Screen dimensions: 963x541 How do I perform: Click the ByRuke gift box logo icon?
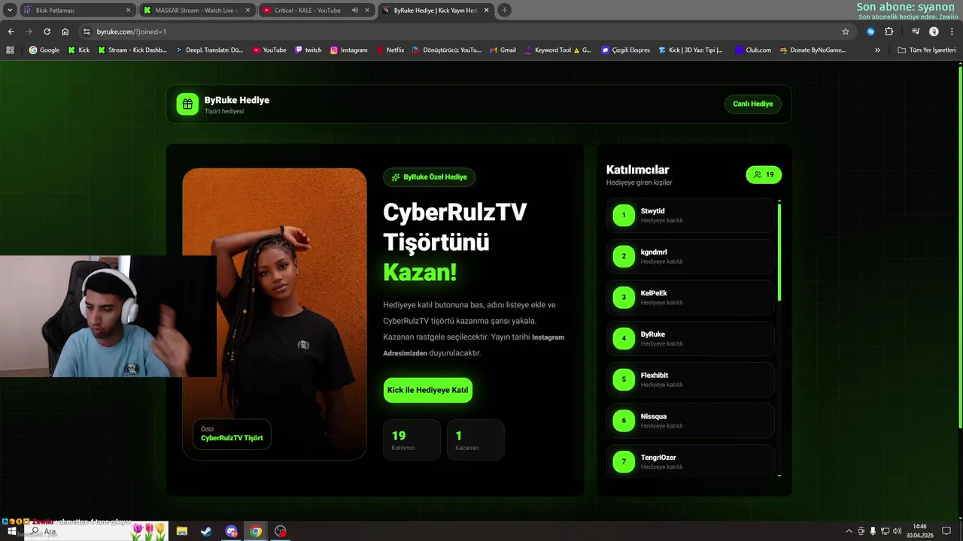tap(187, 104)
